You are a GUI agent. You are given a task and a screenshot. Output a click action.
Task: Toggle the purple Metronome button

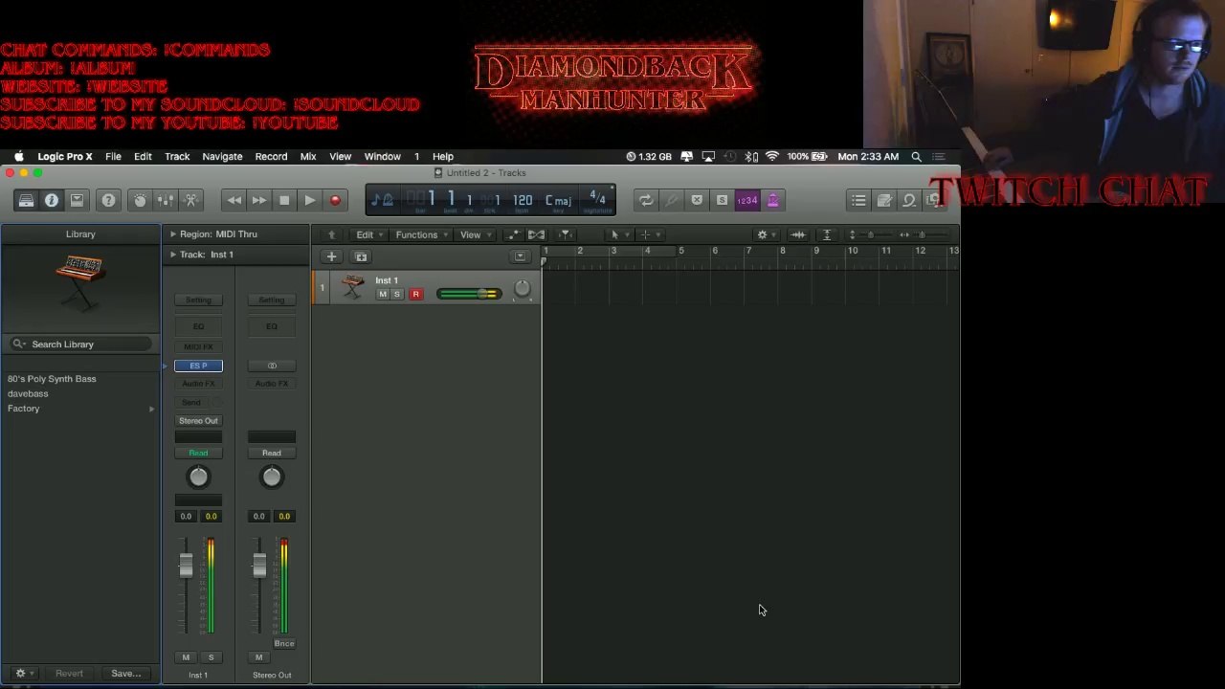click(772, 200)
